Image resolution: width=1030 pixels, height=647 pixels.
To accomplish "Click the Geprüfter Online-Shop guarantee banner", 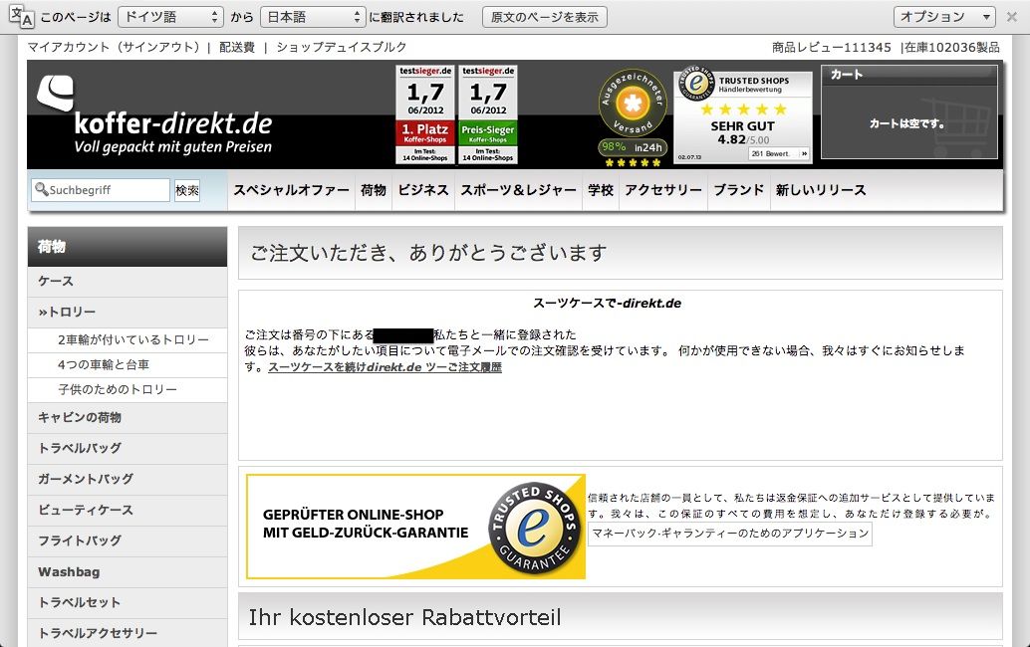I will [x=415, y=527].
